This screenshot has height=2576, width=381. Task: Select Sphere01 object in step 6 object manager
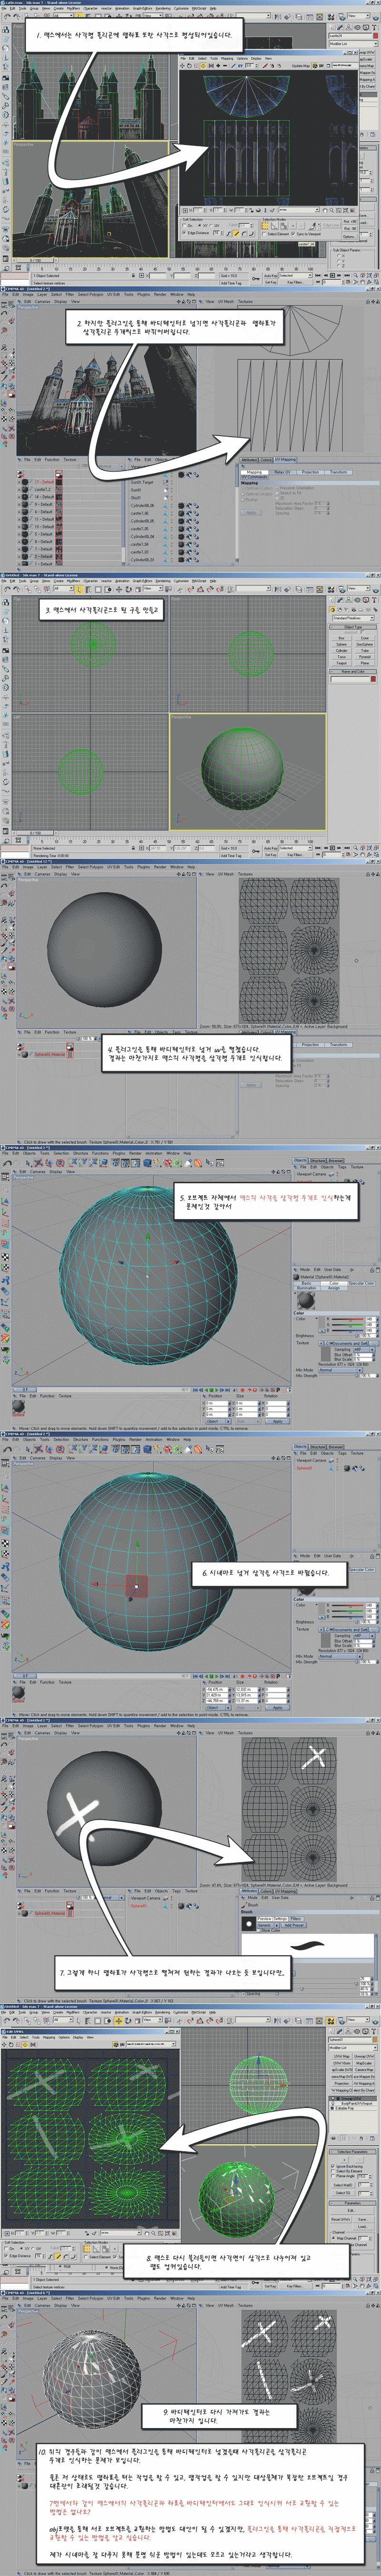[x=305, y=1468]
